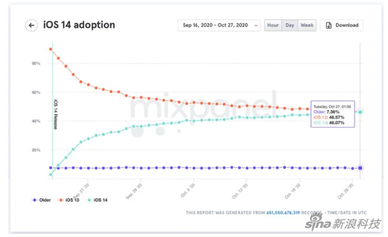This screenshot has width=388, height=237.
Task: Switch to Hour granularity
Action: 273,25
